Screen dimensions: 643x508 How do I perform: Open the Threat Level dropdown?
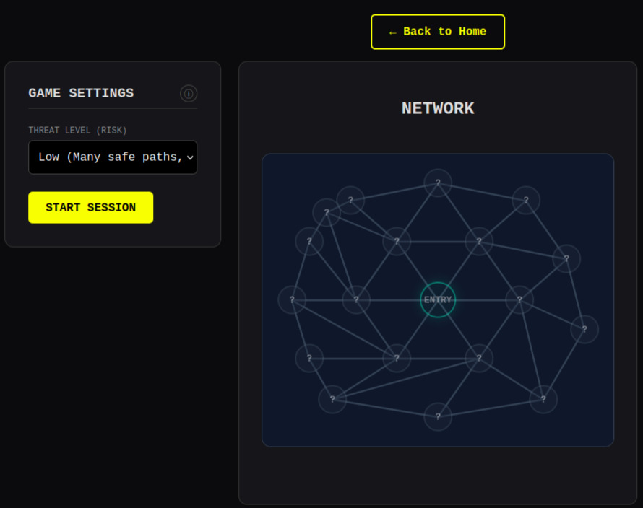(x=113, y=157)
